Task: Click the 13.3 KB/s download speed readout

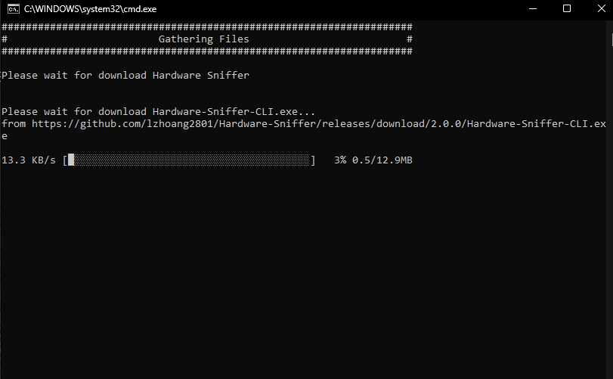Action: [29, 160]
